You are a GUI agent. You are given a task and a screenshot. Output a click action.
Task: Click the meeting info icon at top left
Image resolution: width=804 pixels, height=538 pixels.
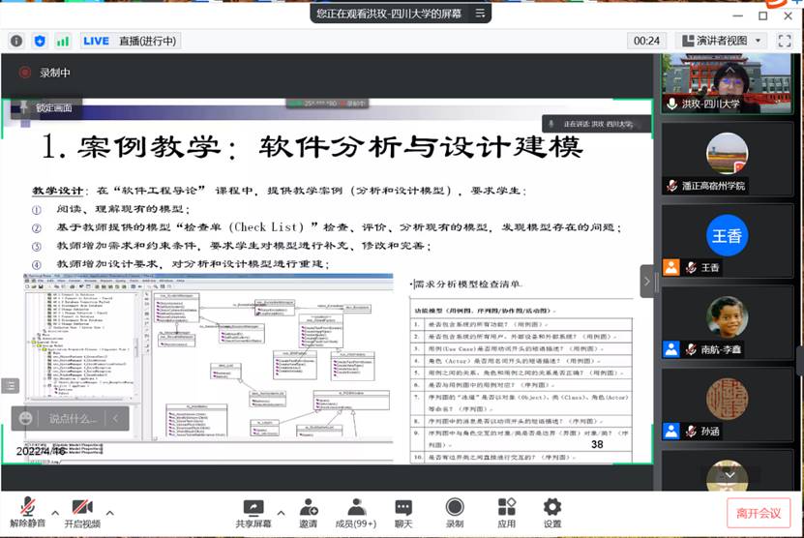[x=16, y=41]
